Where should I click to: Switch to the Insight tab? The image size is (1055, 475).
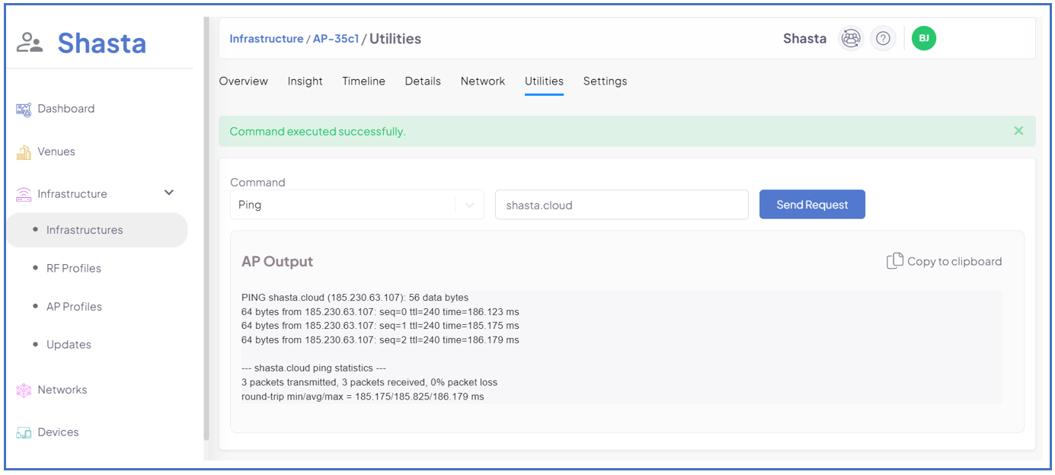305,81
